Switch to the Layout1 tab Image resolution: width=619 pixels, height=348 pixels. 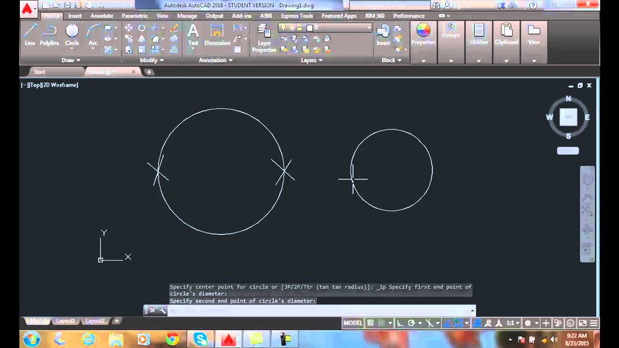coord(65,321)
